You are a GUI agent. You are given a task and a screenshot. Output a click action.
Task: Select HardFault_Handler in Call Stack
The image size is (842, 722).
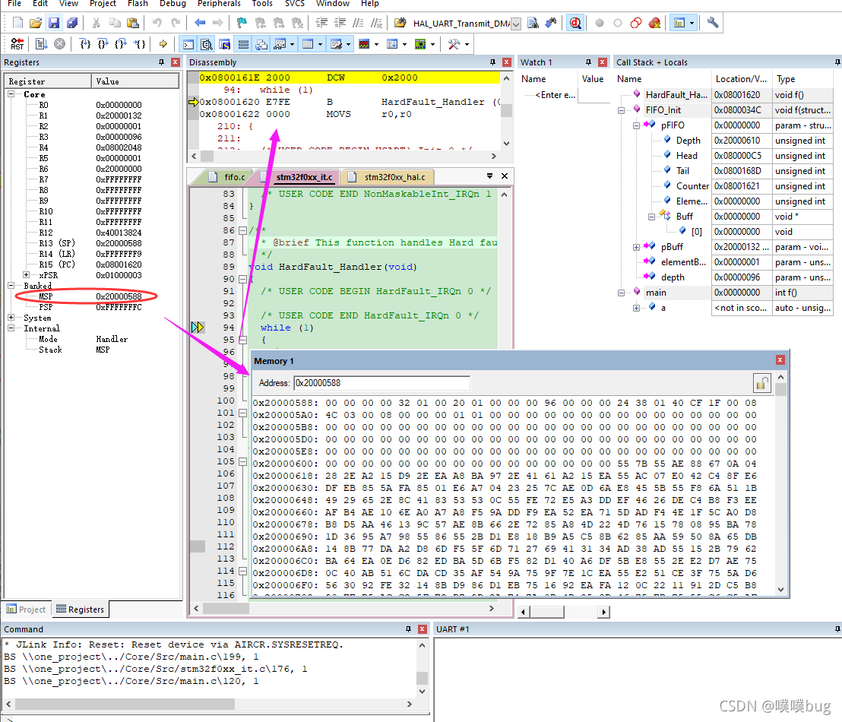pyautogui.click(x=676, y=94)
